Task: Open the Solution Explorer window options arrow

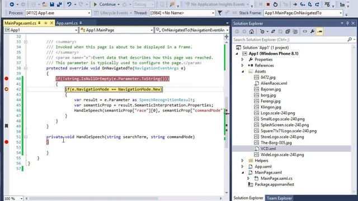Action: tap(342, 23)
